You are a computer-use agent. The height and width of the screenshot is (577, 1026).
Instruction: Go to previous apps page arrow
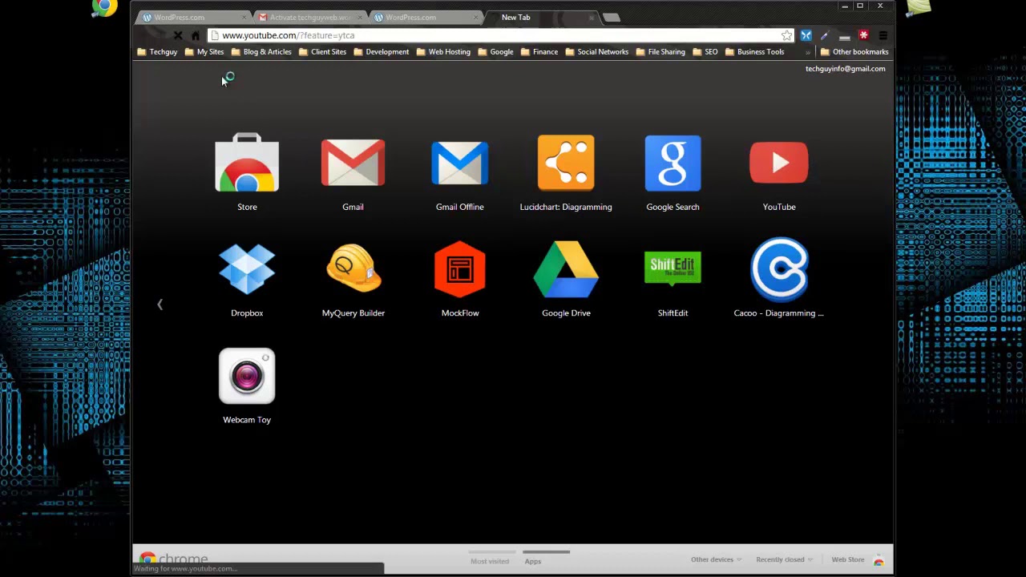point(160,305)
